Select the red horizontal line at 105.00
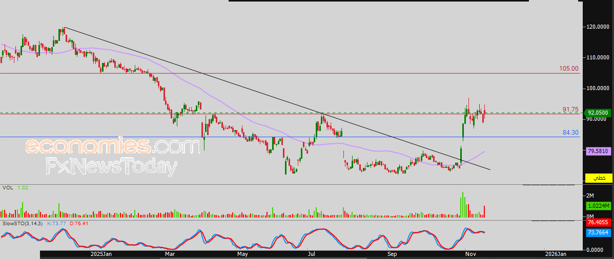614x259 pixels. click(x=290, y=74)
